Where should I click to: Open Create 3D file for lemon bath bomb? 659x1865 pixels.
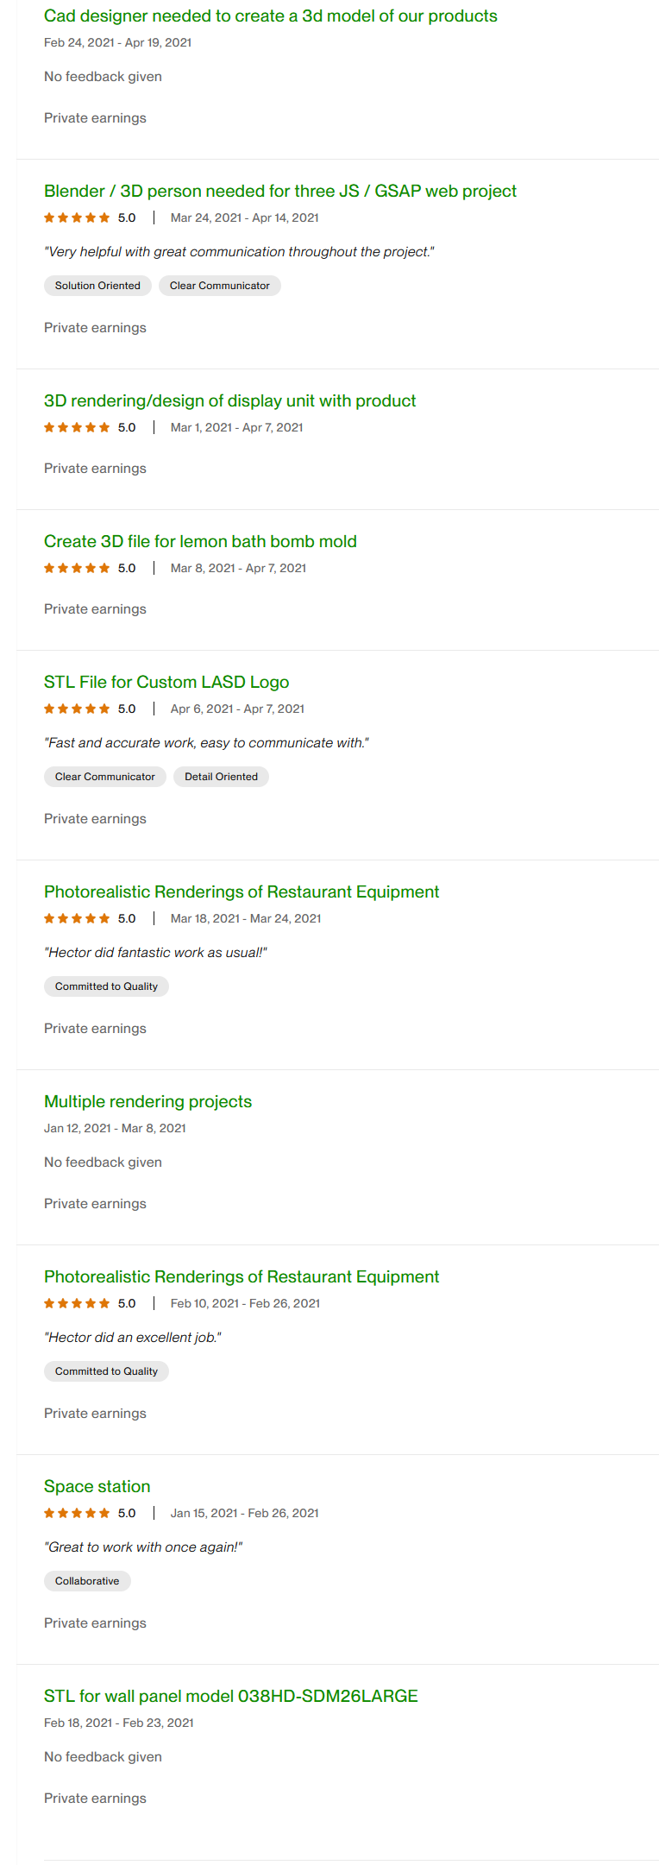tap(200, 542)
